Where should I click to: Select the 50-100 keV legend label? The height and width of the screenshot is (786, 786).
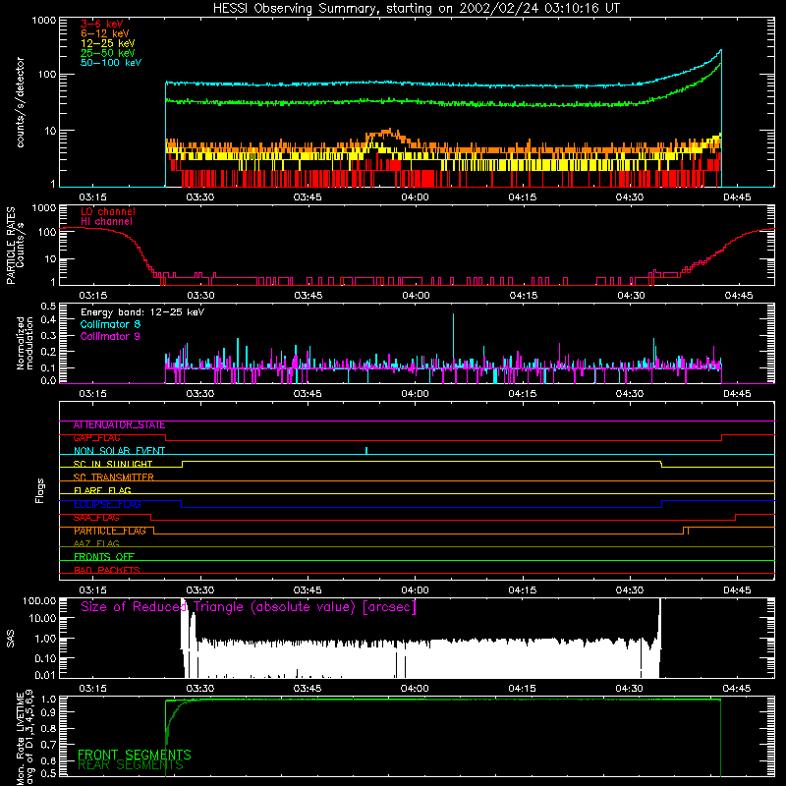point(111,63)
